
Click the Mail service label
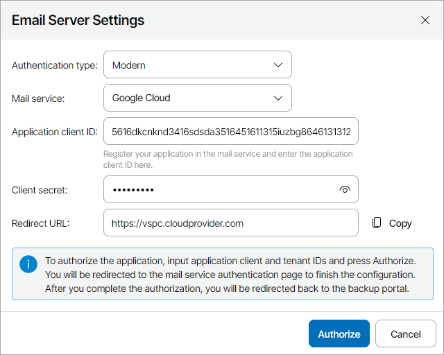[38, 98]
